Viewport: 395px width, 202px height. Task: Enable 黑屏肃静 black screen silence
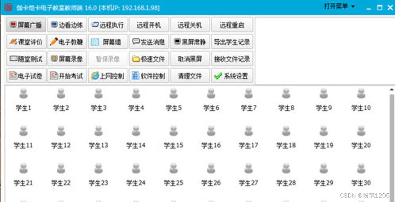click(x=190, y=42)
